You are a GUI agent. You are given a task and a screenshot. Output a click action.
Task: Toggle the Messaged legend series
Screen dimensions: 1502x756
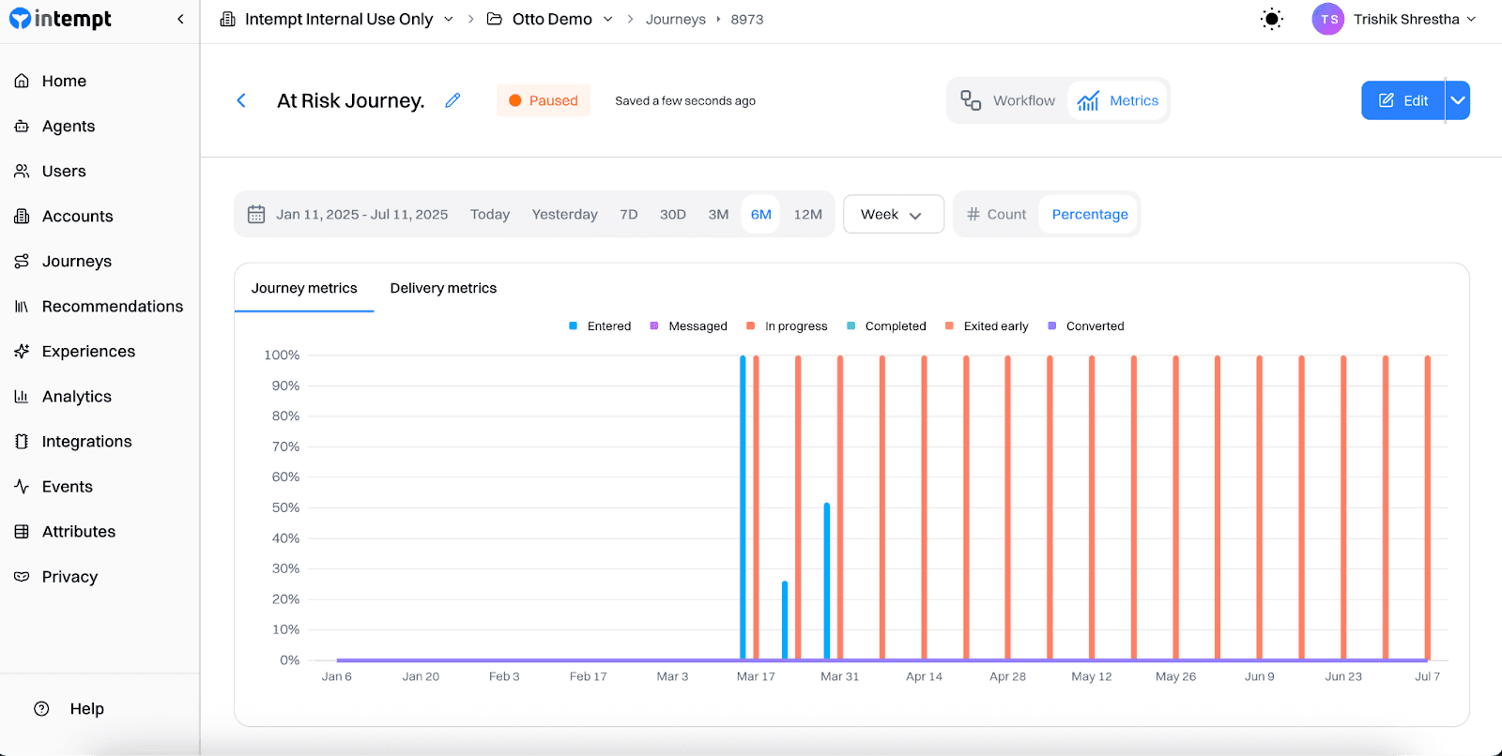[x=688, y=325]
